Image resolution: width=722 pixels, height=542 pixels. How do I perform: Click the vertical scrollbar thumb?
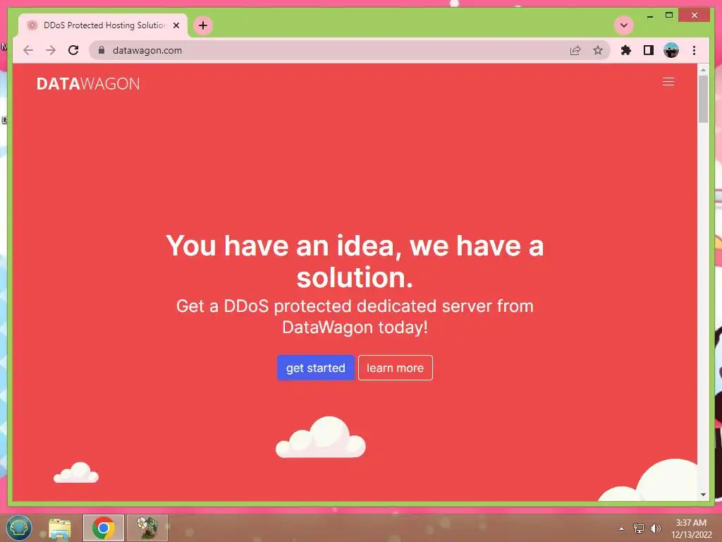click(x=703, y=99)
